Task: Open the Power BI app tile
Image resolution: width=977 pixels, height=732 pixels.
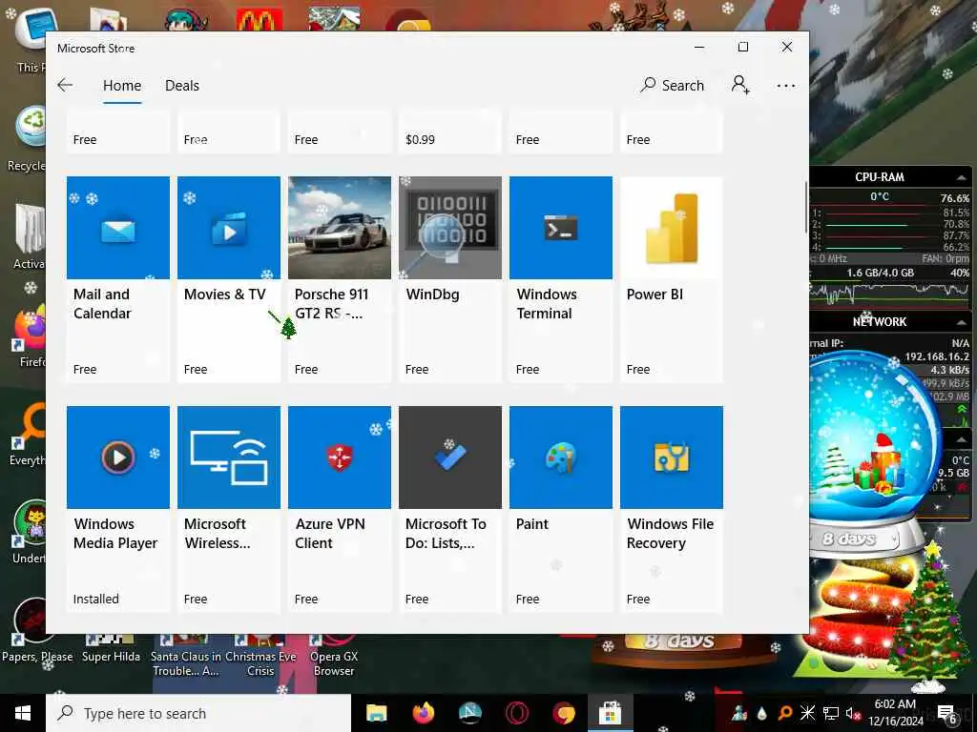Action: click(x=672, y=279)
